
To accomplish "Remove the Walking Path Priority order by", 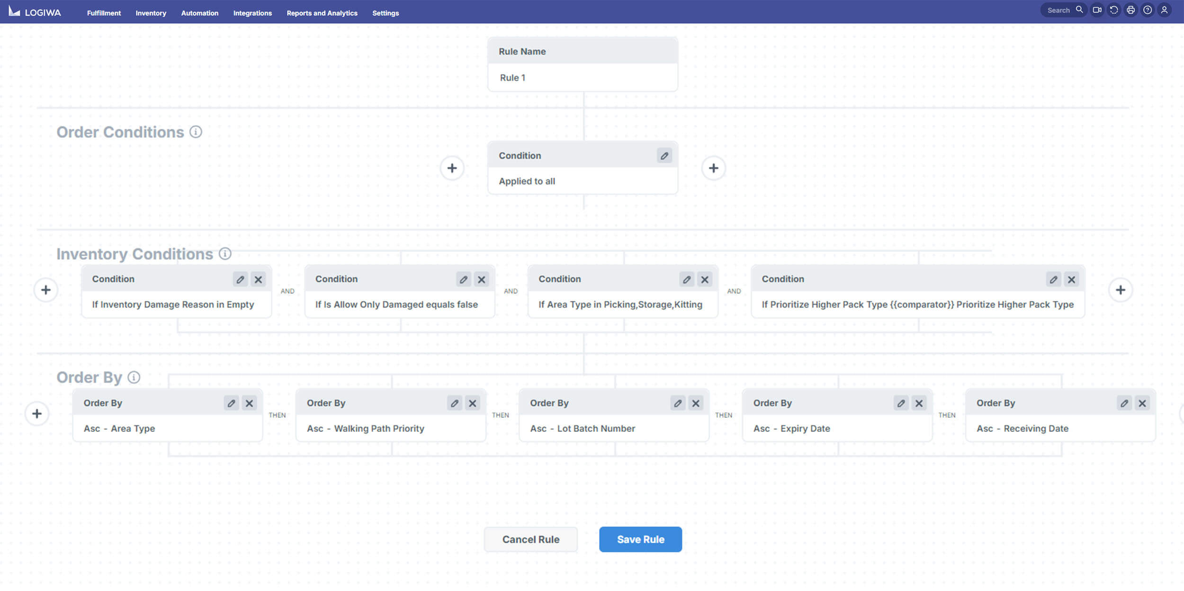I will click(472, 403).
